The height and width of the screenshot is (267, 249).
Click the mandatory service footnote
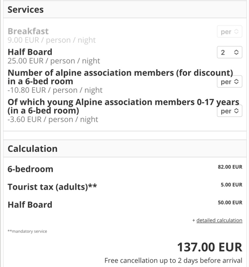27,231
